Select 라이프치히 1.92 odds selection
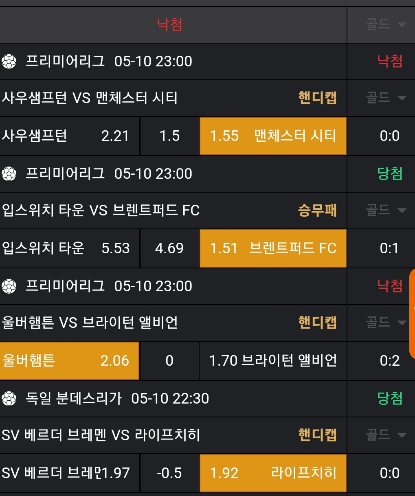 pyautogui.click(x=273, y=473)
